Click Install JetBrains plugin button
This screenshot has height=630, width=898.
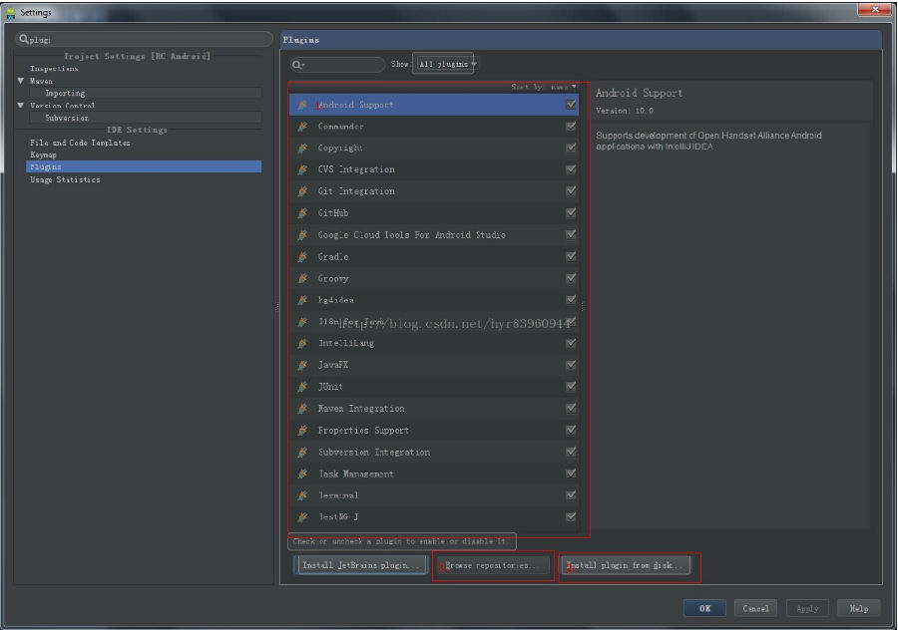tap(361, 565)
